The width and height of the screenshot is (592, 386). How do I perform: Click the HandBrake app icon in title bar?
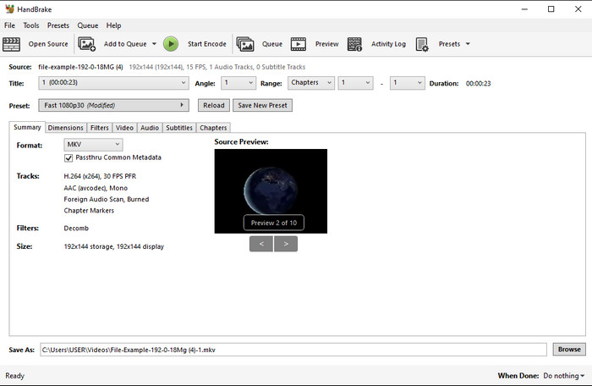pos(9,9)
